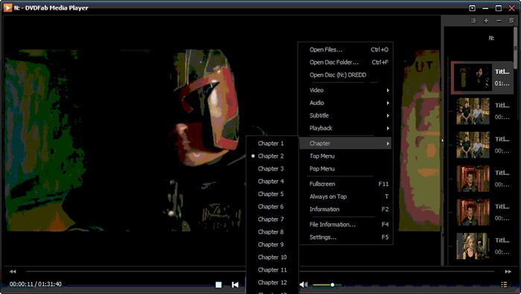Mute audio using the speaker icon
The width and height of the screenshot is (521, 294).
click(304, 285)
